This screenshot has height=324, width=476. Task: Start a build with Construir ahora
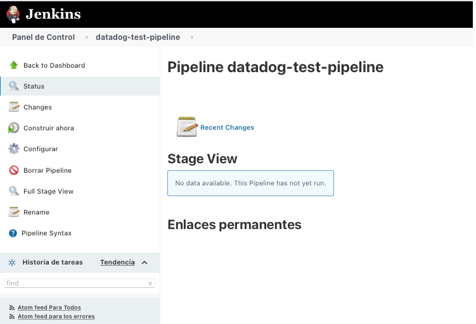49,128
